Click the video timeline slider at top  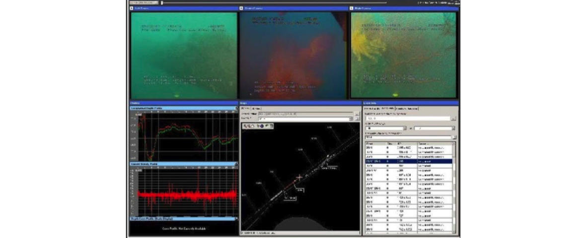[x=161, y=2]
